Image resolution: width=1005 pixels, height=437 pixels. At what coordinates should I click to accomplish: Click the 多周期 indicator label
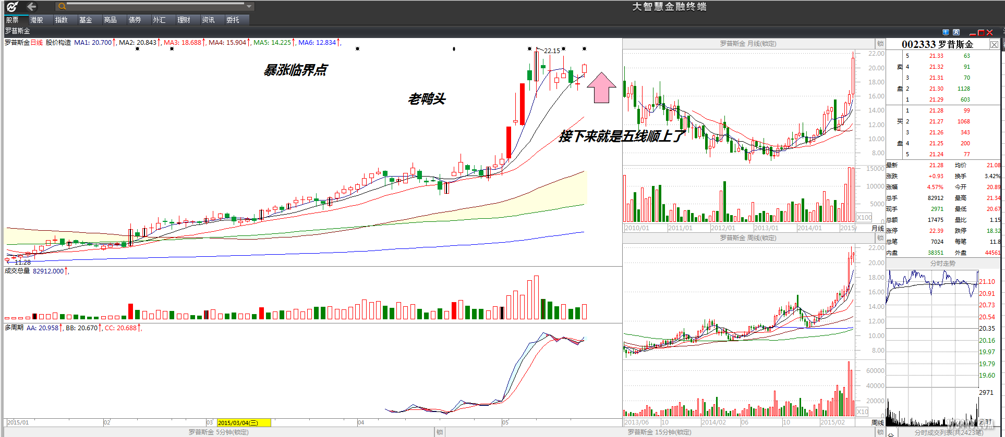(14, 328)
